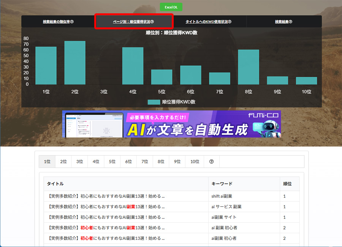Select the 1位 rank tab
Image resolution: width=342 pixels, height=247 pixels.
(x=47, y=162)
